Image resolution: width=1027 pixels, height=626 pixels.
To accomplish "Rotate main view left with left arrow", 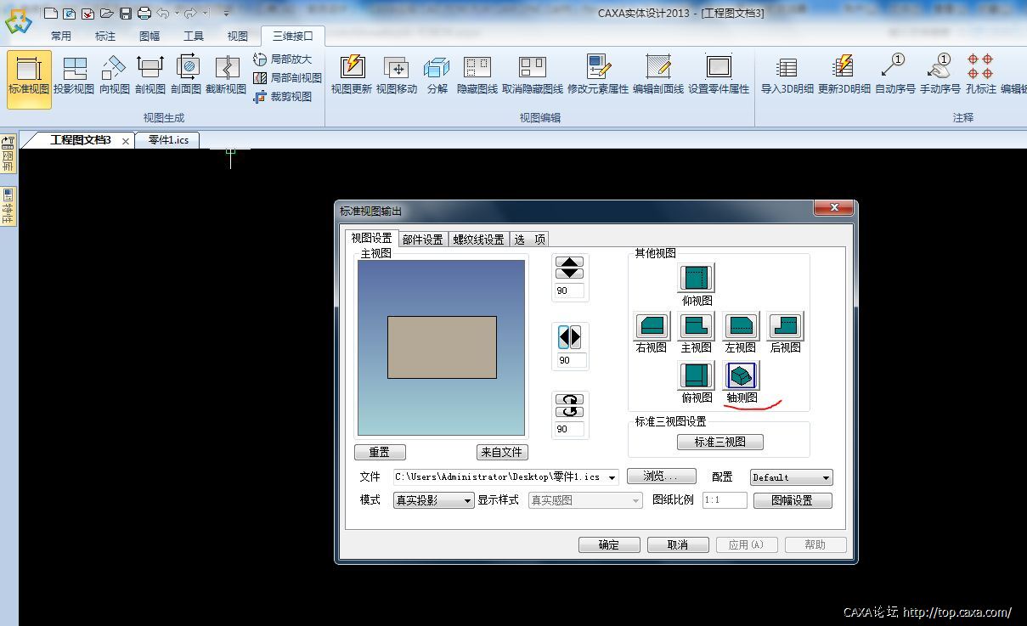I will [x=564, y=337].
